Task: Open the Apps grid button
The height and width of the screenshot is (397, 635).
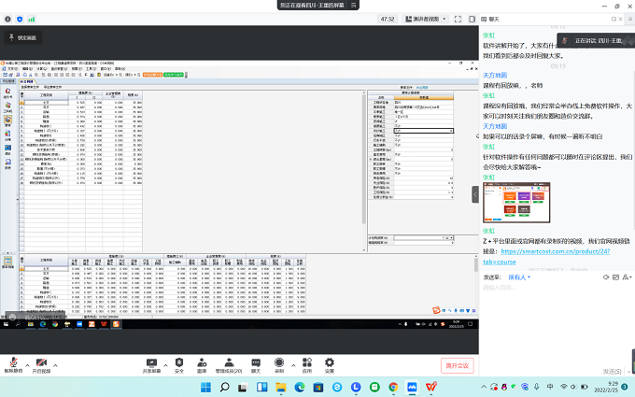Action: pyautogui.click(x=307, y=365)
